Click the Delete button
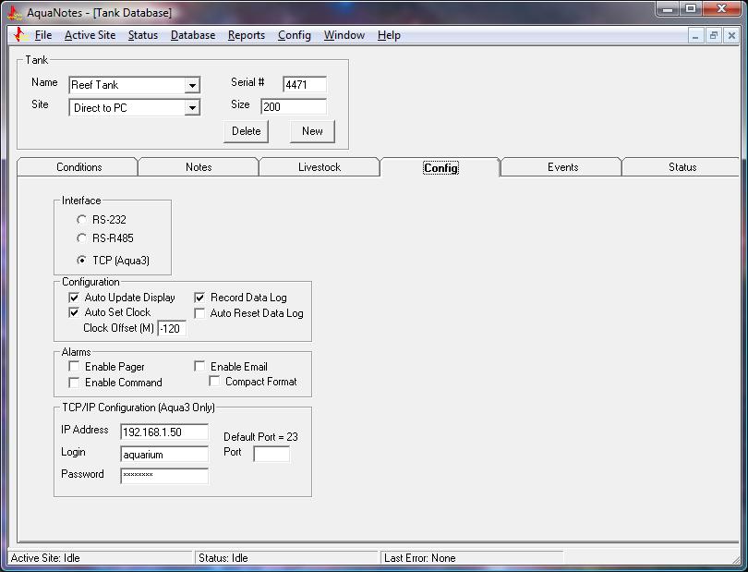748x572 pixels. (247, 131)
